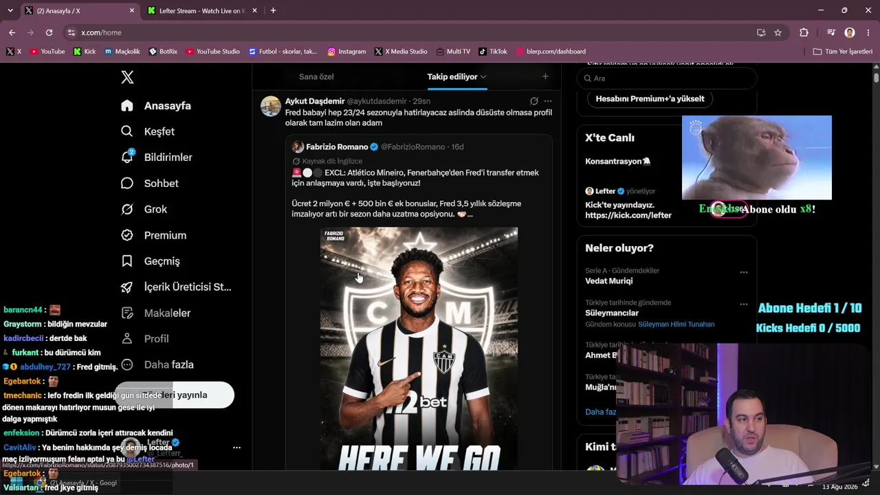Open the Süleymancılar trend
Viewport: 880px width, 495px height.
pos(612,313)
